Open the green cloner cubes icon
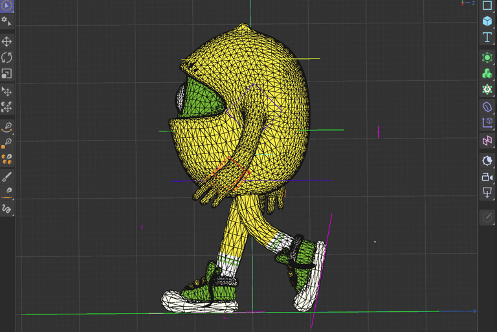497x332 pixels. click(x=487, y=74)
